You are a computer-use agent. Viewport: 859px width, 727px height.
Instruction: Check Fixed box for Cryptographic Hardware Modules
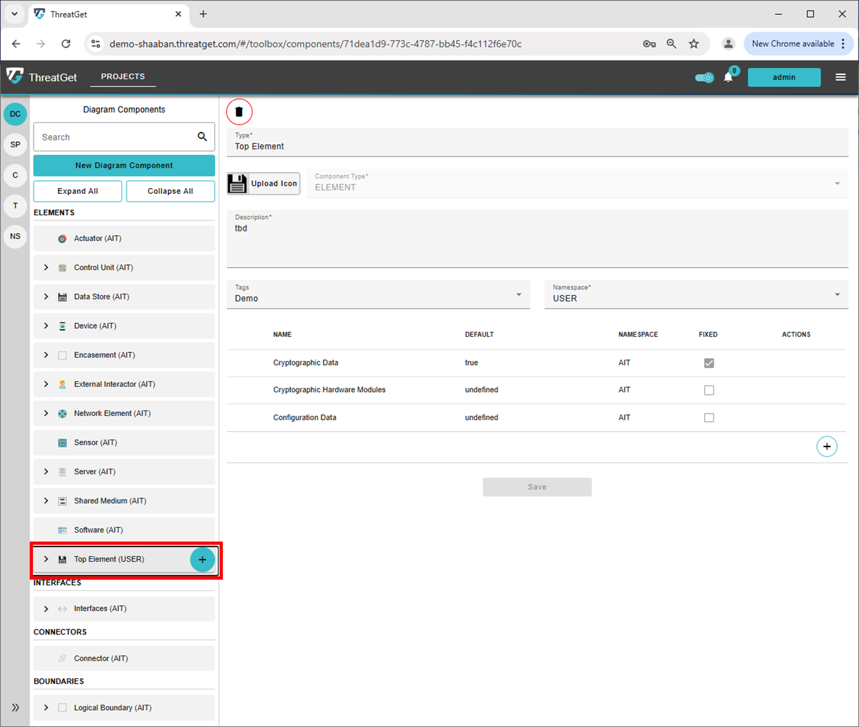tap(709, 390)
